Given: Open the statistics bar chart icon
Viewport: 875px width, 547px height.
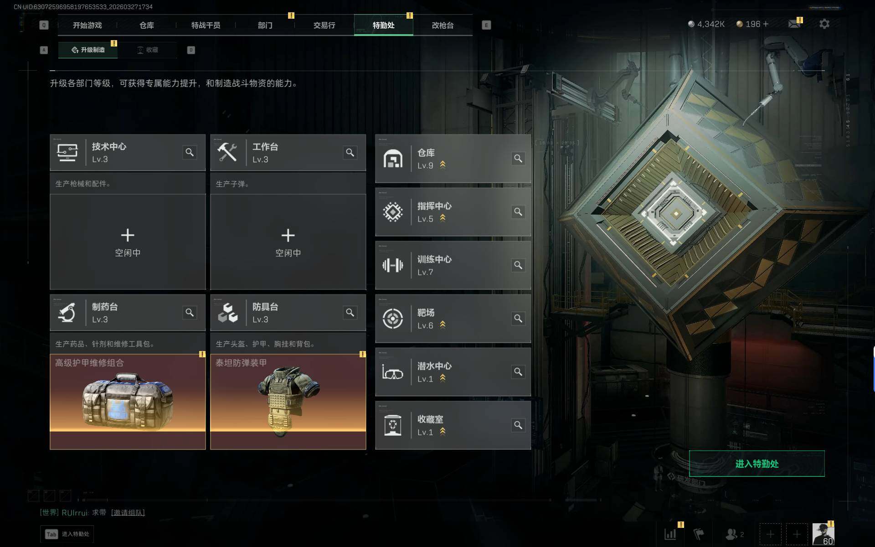Looking at the screenshot, I should click(670, 534).
